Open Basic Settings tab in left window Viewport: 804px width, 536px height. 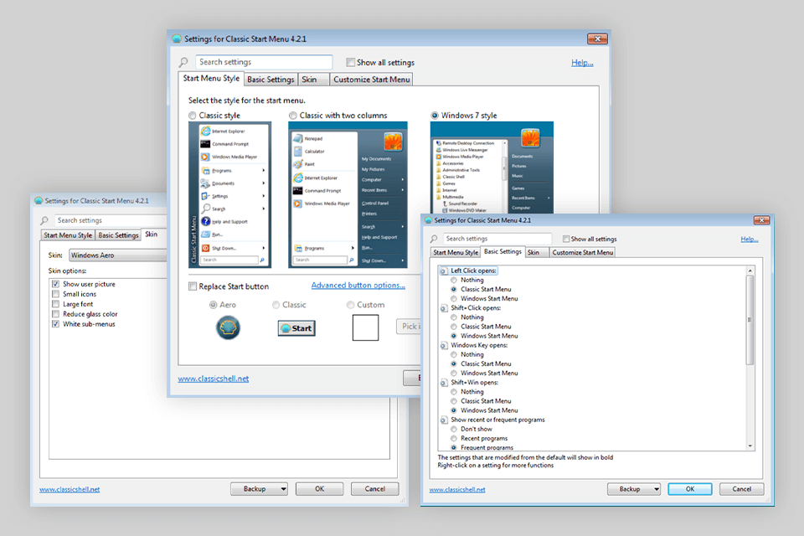[118, 235]
